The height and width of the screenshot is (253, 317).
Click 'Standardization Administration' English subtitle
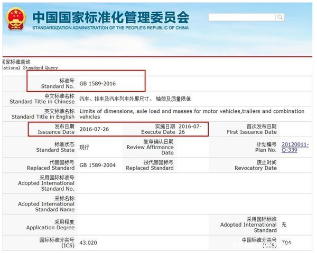[x=110, y=28]
